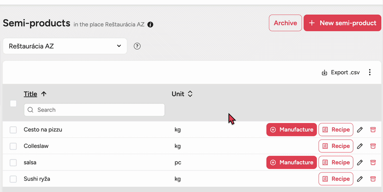Click the pencil edit icon for Colleslaw
Screen dimensions: 383x192
click(360, 146)
